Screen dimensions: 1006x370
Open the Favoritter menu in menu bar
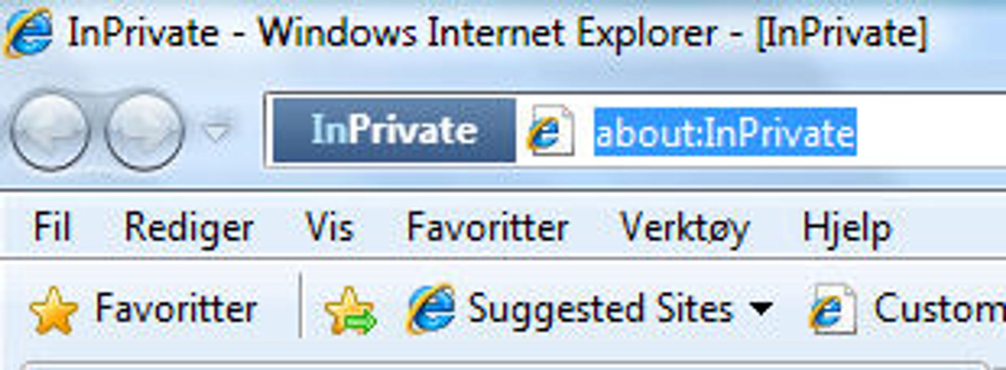(x=487, y=227)
